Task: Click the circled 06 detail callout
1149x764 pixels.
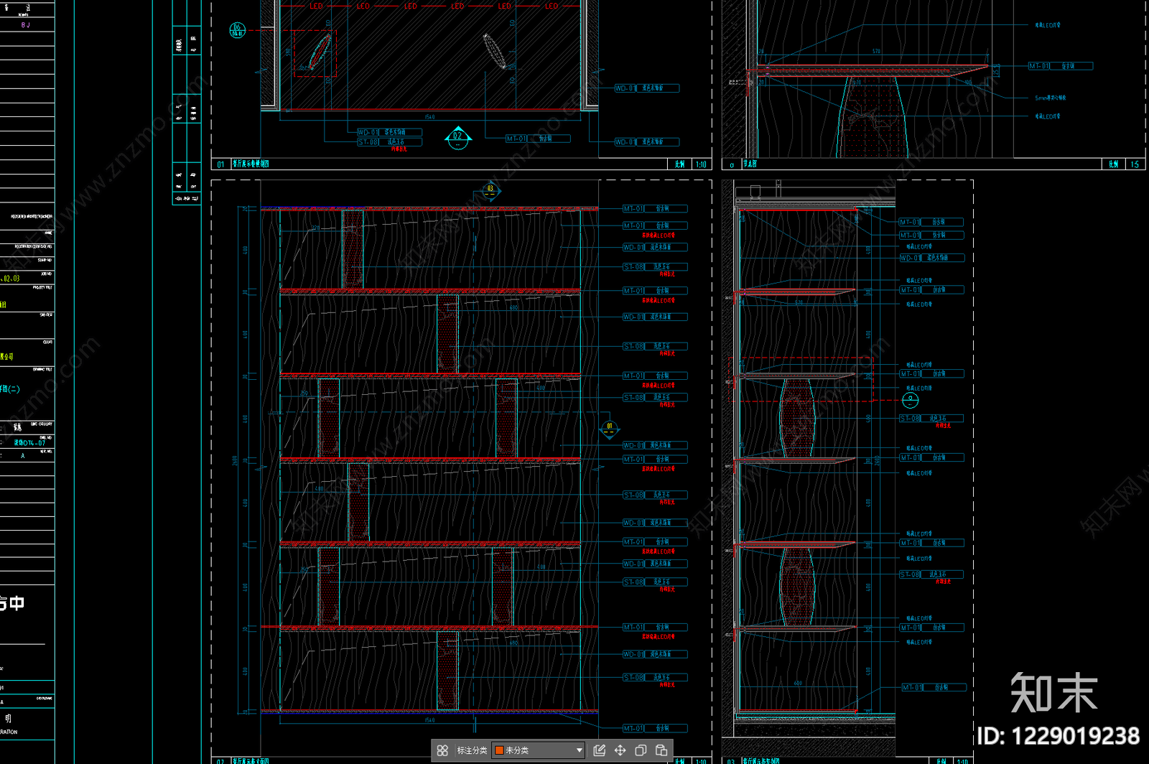Action: coord(237,30)
